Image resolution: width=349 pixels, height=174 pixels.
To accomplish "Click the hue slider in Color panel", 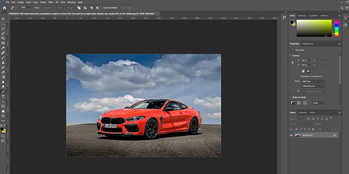I will click(337, 28).
